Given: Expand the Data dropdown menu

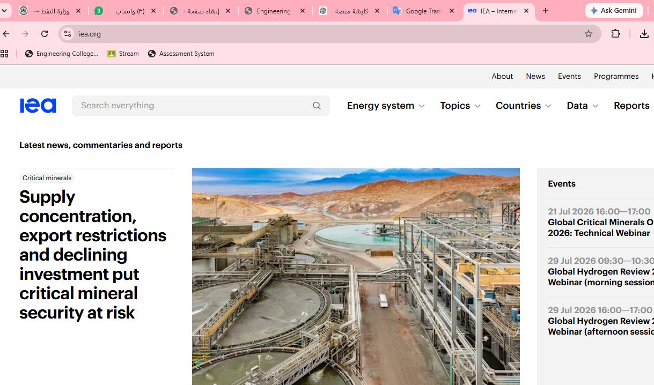Looking at the screenshot, I should click(583, 106).
